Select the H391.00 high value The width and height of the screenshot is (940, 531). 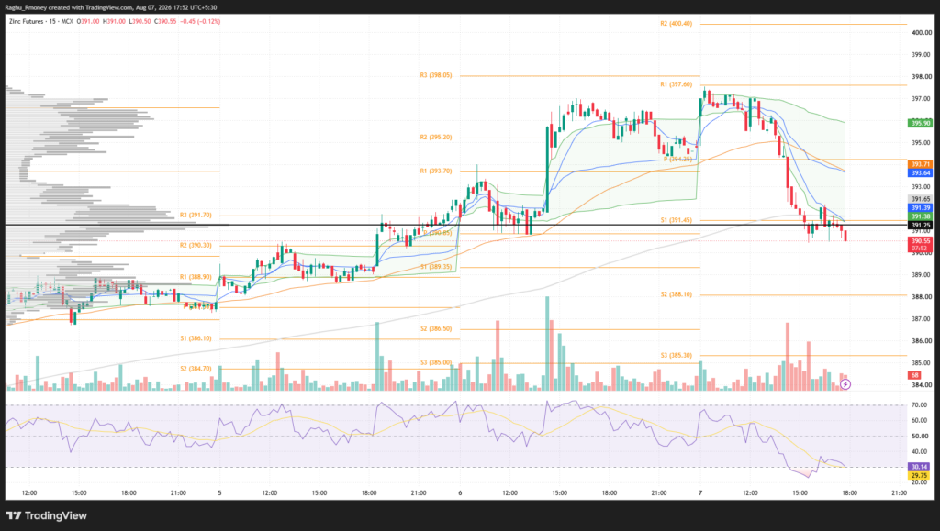[114, 21]
